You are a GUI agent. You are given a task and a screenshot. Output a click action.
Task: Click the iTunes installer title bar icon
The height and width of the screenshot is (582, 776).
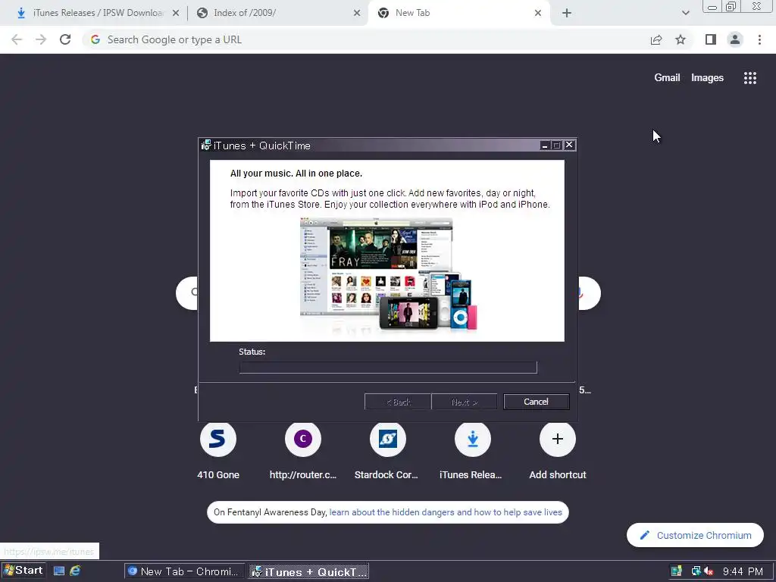(206, 145)
